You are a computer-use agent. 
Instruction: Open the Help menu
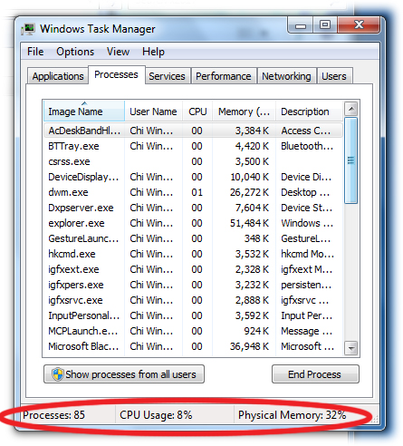coord(153,52)
